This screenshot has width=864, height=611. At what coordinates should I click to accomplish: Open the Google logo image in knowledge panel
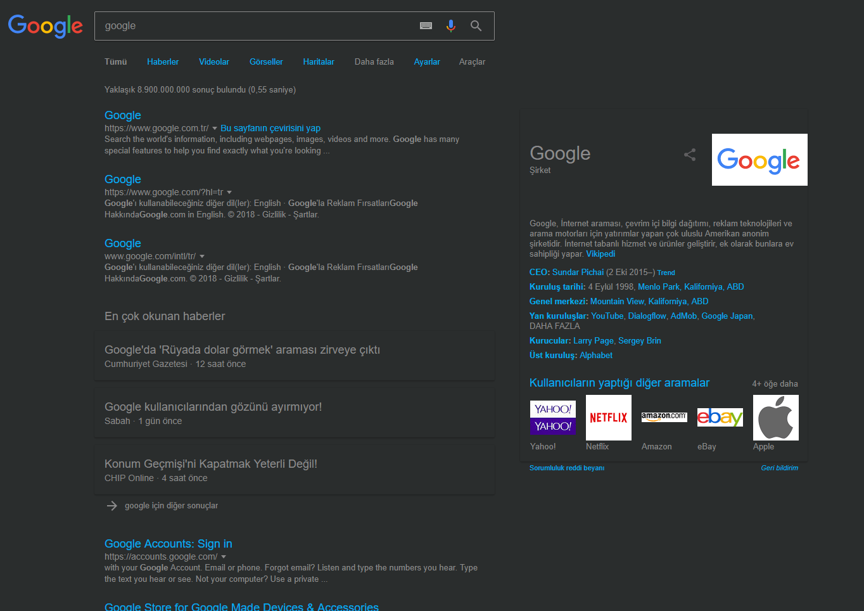click(759, 160)
